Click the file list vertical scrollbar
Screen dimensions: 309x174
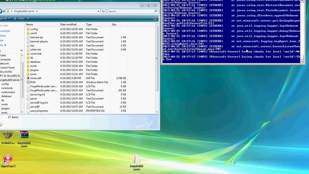click(x=156, y=58)
